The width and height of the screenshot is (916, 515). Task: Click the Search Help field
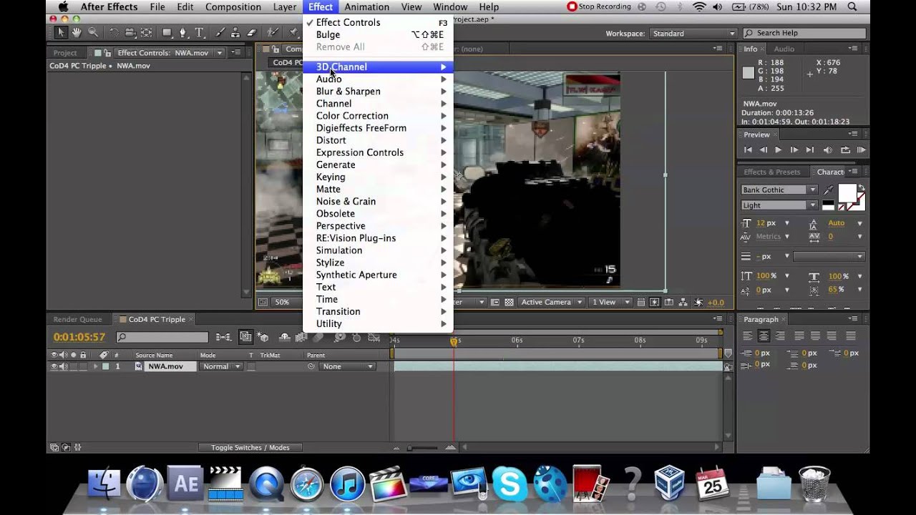point(805,34)
